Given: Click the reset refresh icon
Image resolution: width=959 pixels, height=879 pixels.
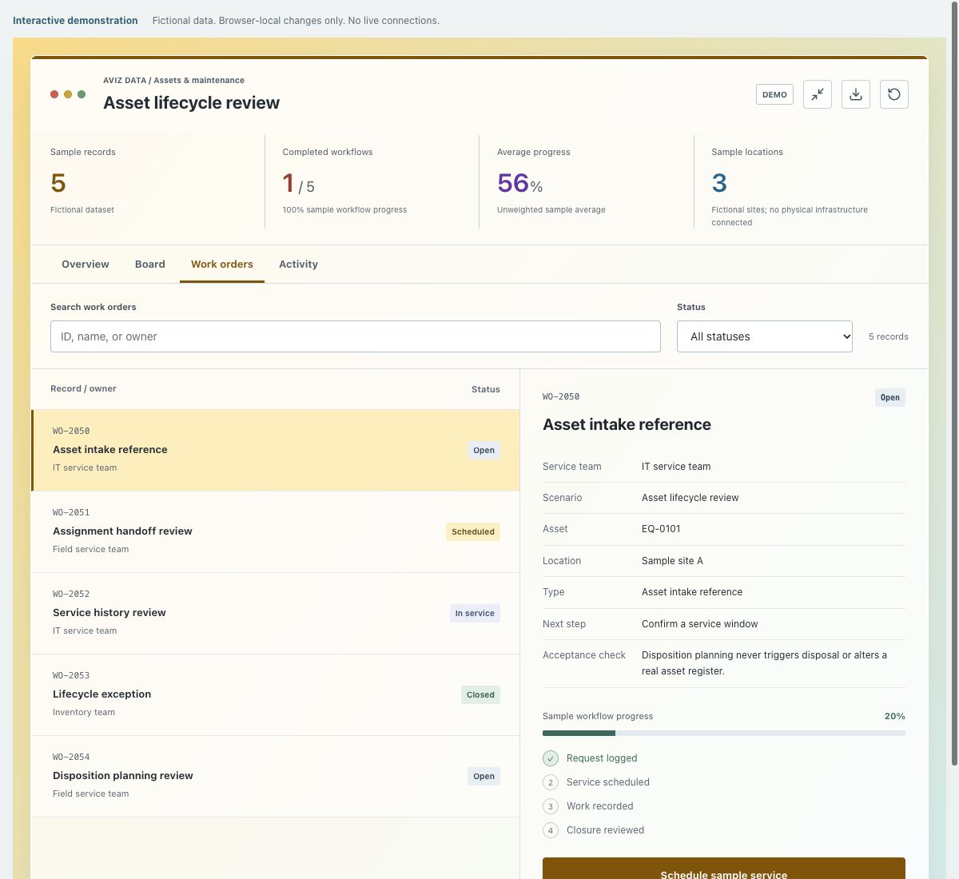Looking at the screenshot, I should 894,94.
